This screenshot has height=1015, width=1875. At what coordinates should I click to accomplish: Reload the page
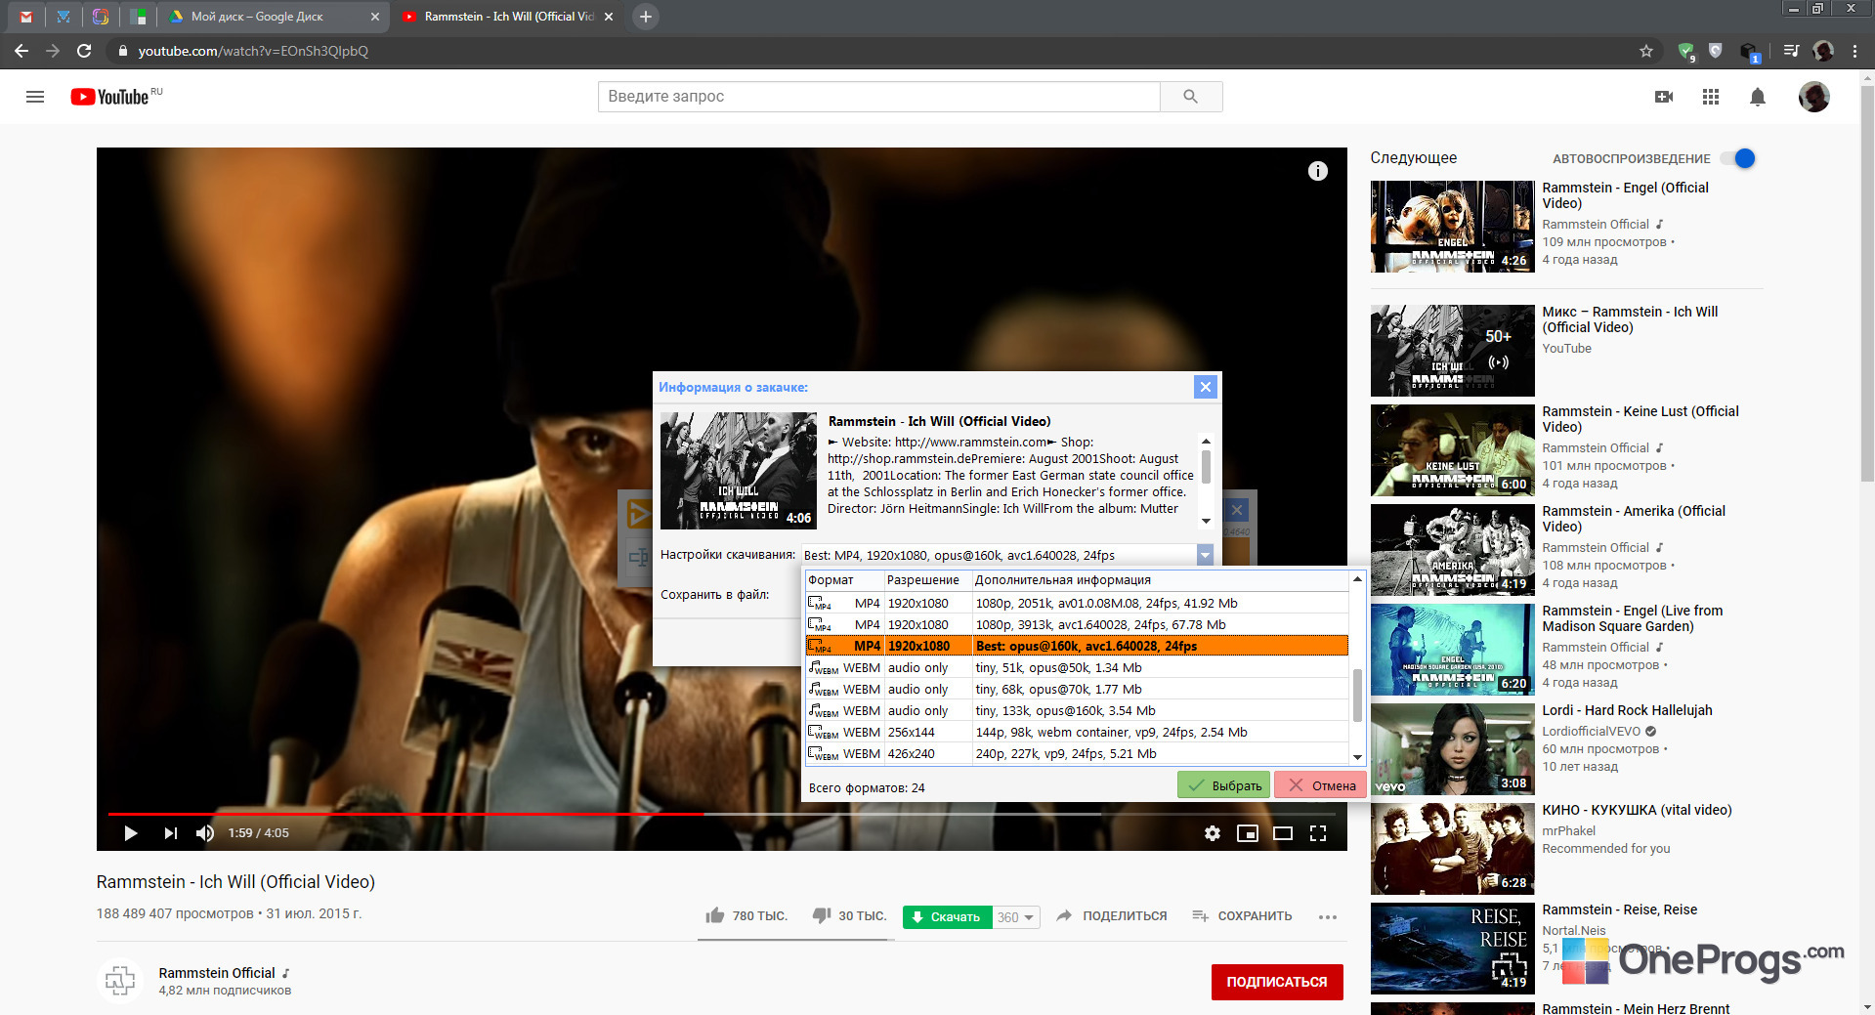(84, 51)
